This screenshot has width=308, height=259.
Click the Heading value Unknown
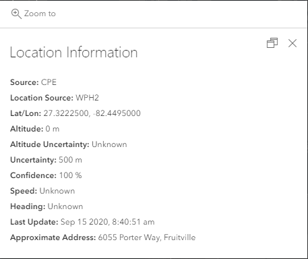pos(65,206)
